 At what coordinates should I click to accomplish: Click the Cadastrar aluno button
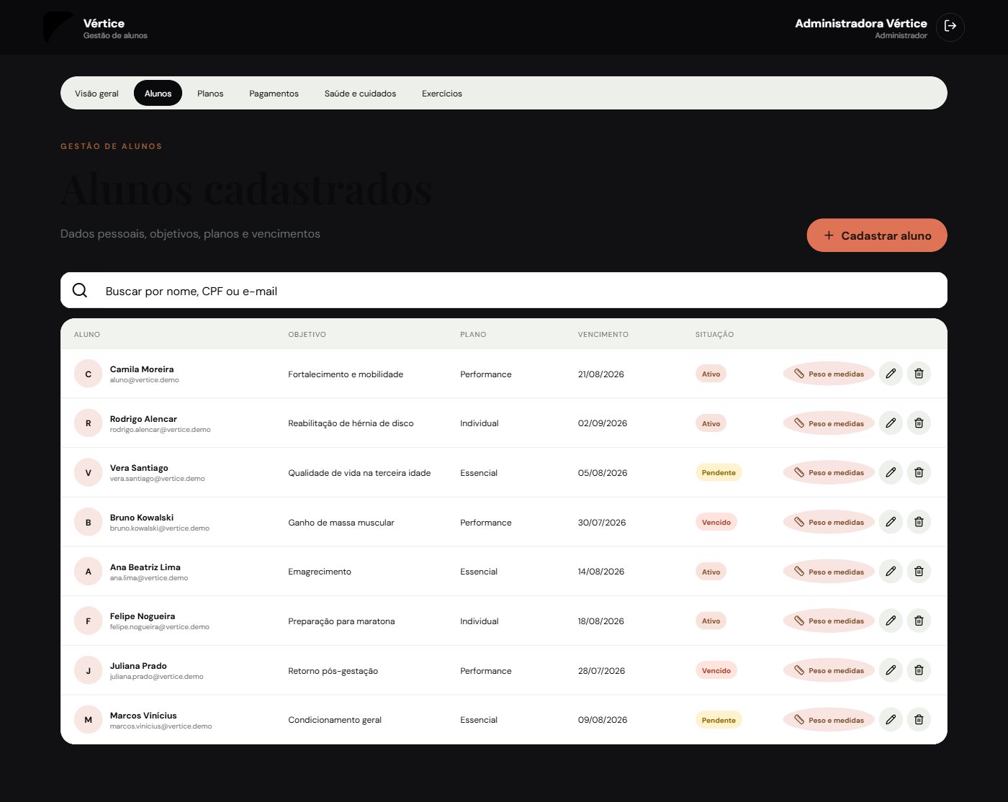click(877, 235)
